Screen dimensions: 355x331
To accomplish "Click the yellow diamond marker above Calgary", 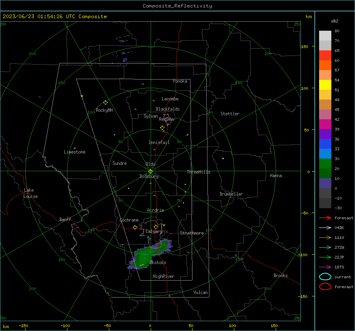I will pyautogui.click(x=156, y=227).
